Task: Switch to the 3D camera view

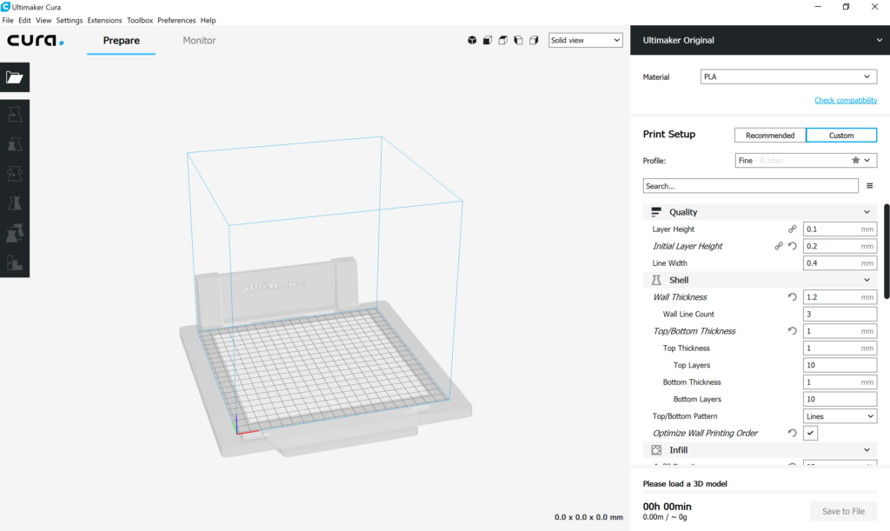Action: pyautogui.click(x=472, y=40)
